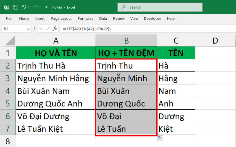
Task: Select column C cell Anh
Action: 176,103
